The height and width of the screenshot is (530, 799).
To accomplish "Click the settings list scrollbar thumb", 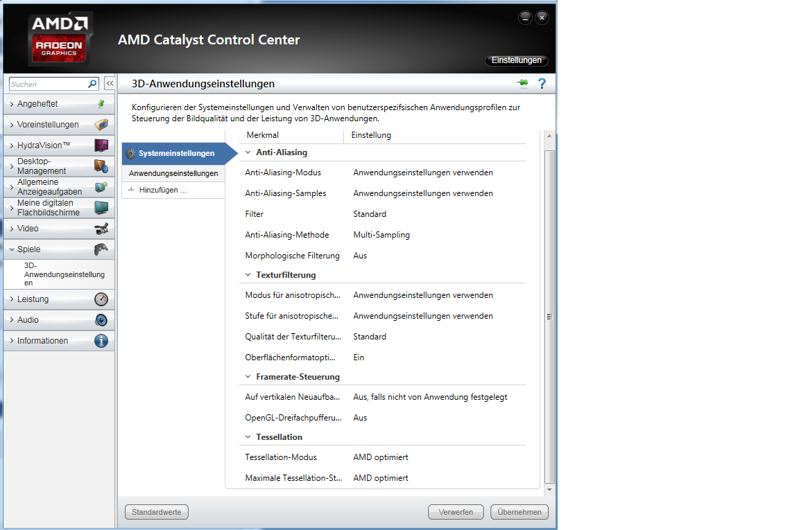I will [549, 316].
